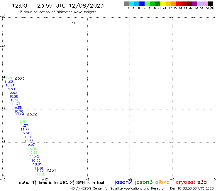Click the yellow swatch in the color scale
217x191 pixels.
163,4
